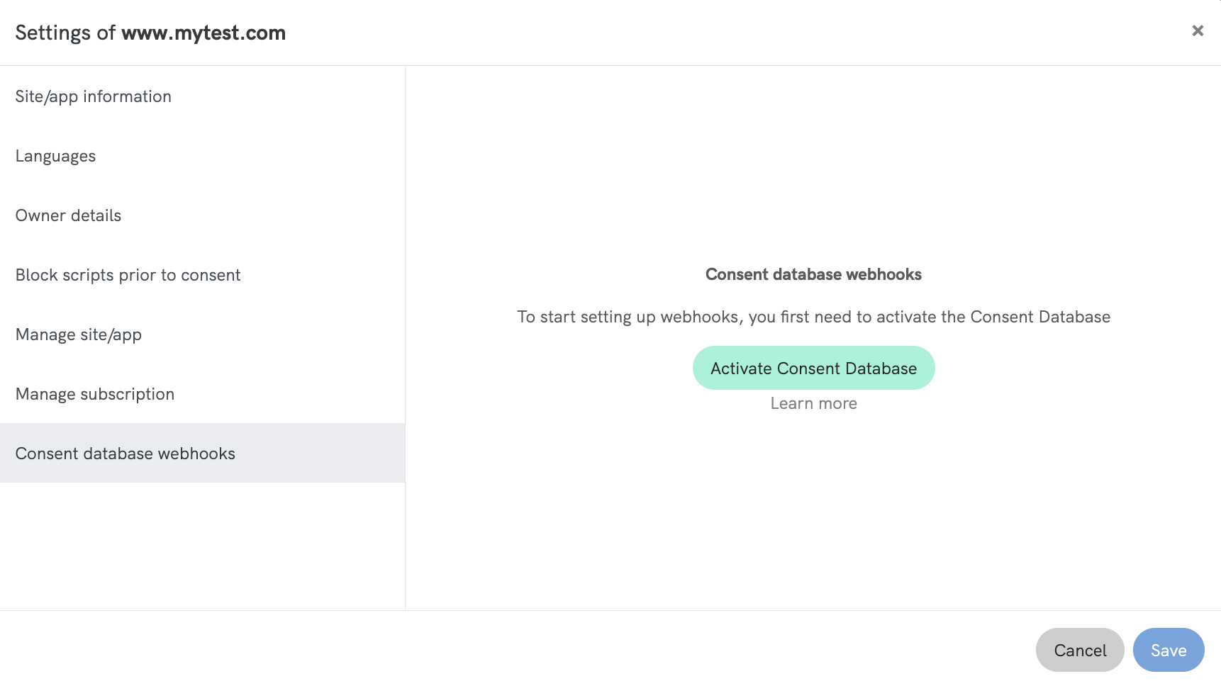This screenshot has height=686, width=1221.
Task: Switch to the Languages settings tab
Action: pos(55,156)
